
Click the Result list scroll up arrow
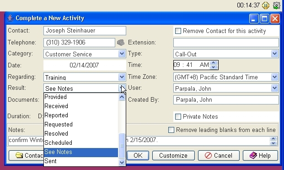click(122, 97)
